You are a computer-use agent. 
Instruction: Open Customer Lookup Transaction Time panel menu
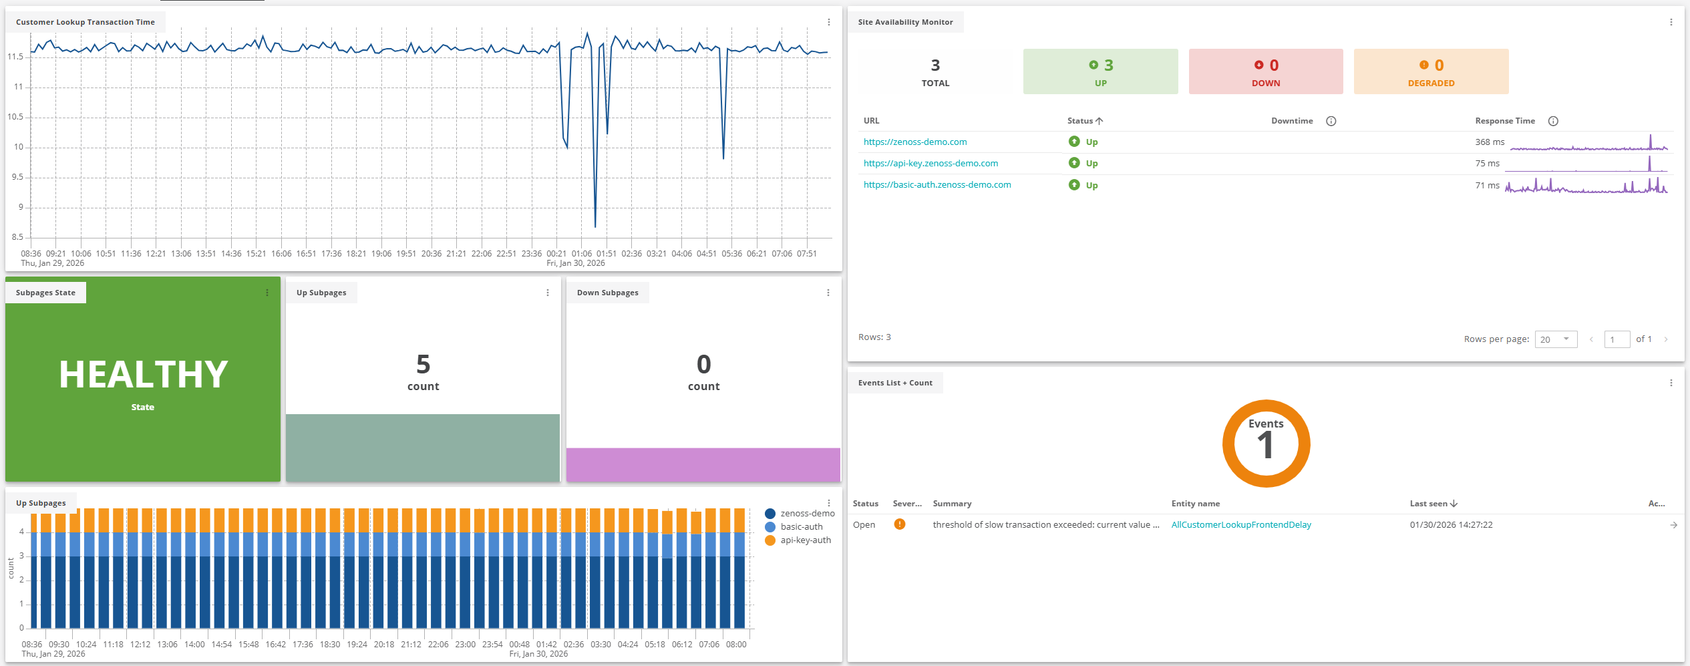(829, 22)
